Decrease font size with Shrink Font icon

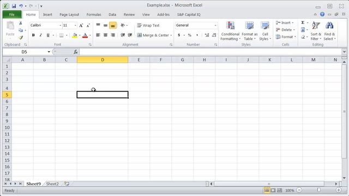click(x=88, y=26)
